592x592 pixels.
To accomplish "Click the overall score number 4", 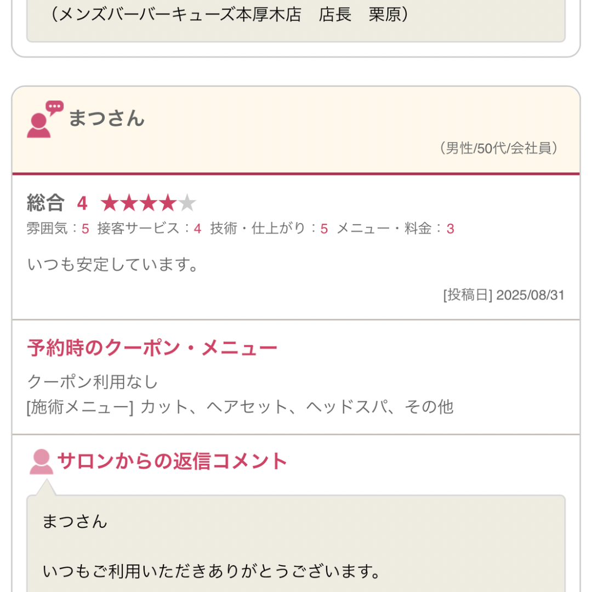I will pos(82,203).
